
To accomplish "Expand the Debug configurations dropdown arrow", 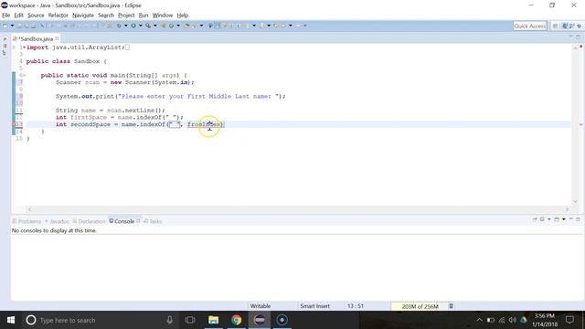I will coord(126,26).
